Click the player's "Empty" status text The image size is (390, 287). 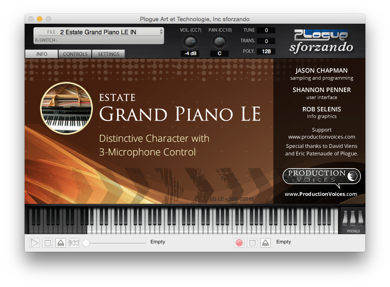[x=158, y=242]
